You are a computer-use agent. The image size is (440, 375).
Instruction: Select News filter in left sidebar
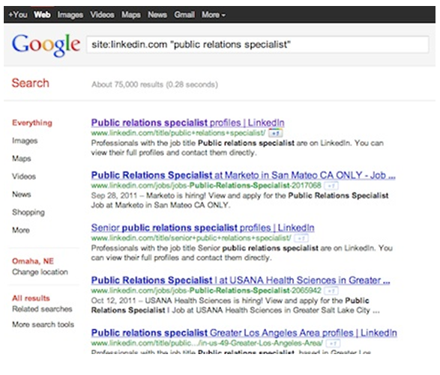point(21,195)
